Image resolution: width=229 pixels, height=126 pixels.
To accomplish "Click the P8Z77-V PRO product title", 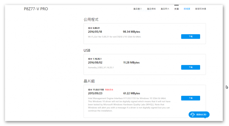I will pyautogui.click(x=36, y=9).
